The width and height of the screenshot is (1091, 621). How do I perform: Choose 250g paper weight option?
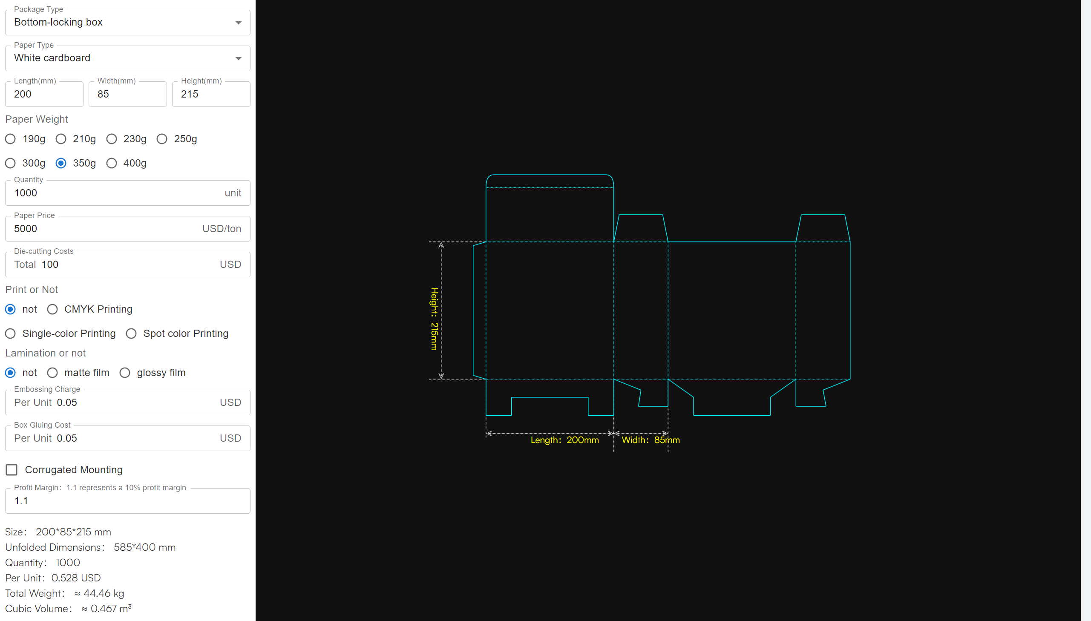pos(161,139)
